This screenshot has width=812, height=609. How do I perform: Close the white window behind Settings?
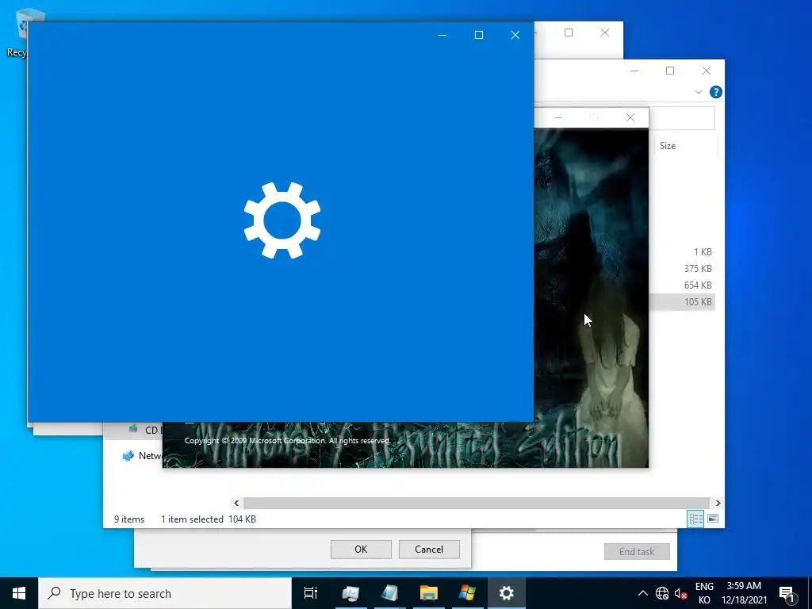point(605,33)
